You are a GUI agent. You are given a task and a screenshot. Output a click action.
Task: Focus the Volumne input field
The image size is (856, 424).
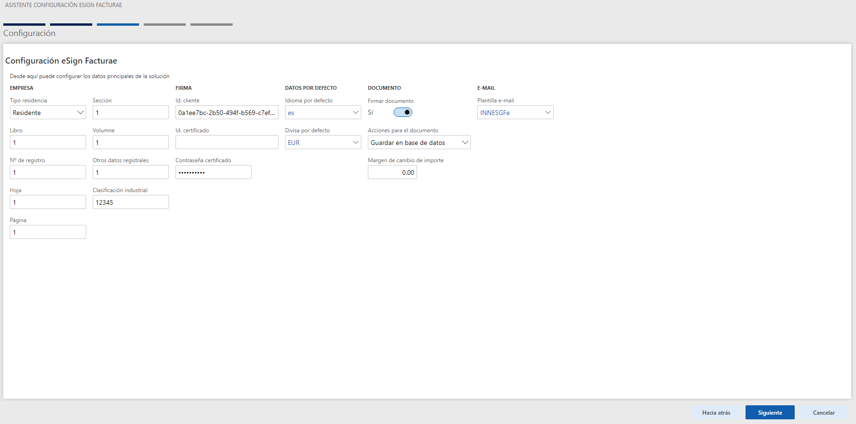(131, 142)
